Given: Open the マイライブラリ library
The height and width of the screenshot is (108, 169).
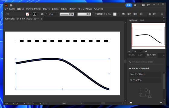Looking at the screenshot, I should pyautogui.click(x=145, y=80).
